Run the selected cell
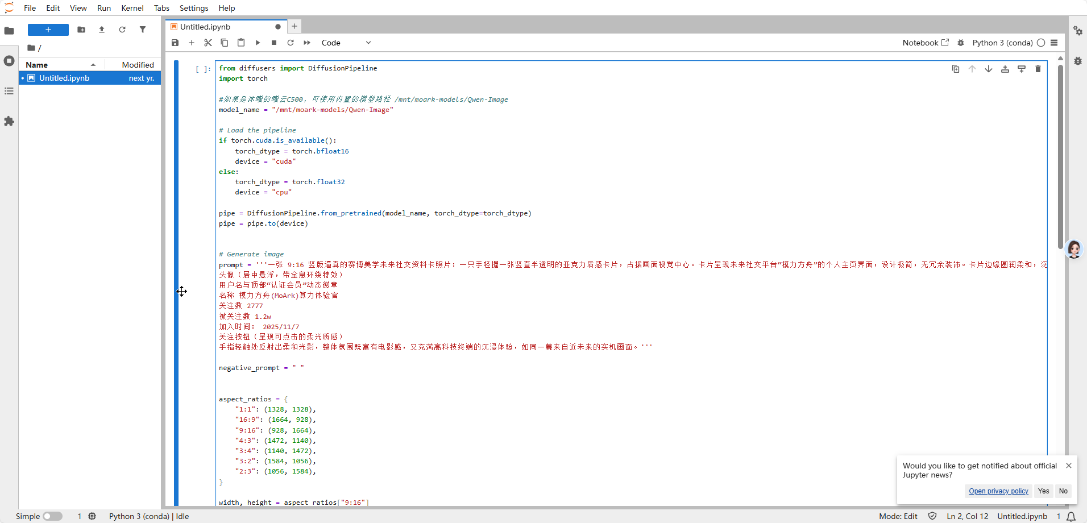The height and width of the screenshot is (523, 1087). point(258,43)
